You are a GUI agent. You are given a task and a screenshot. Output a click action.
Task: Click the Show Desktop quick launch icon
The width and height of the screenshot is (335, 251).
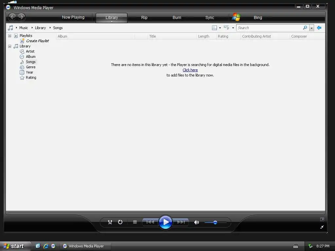tap(38, 246)
